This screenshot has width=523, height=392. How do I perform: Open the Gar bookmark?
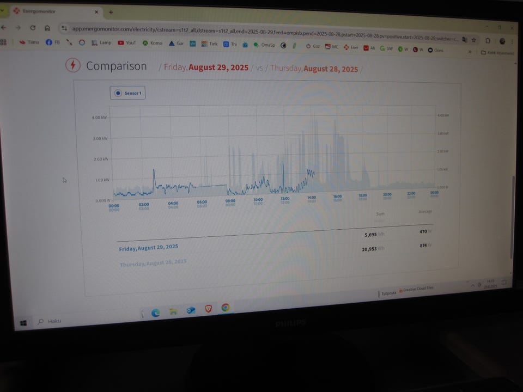point(177,44)
